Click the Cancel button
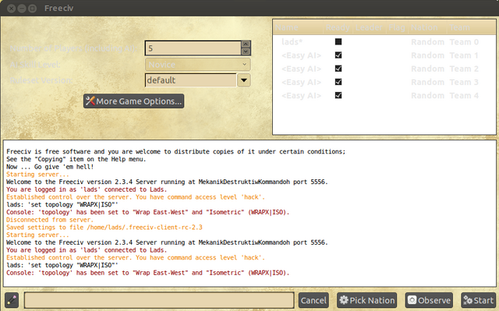This screenshot has height=311, width=499. 313,300
